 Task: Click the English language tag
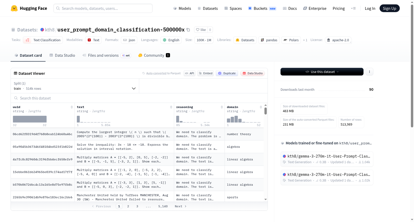pyautogui.click(x=171, y=40)
